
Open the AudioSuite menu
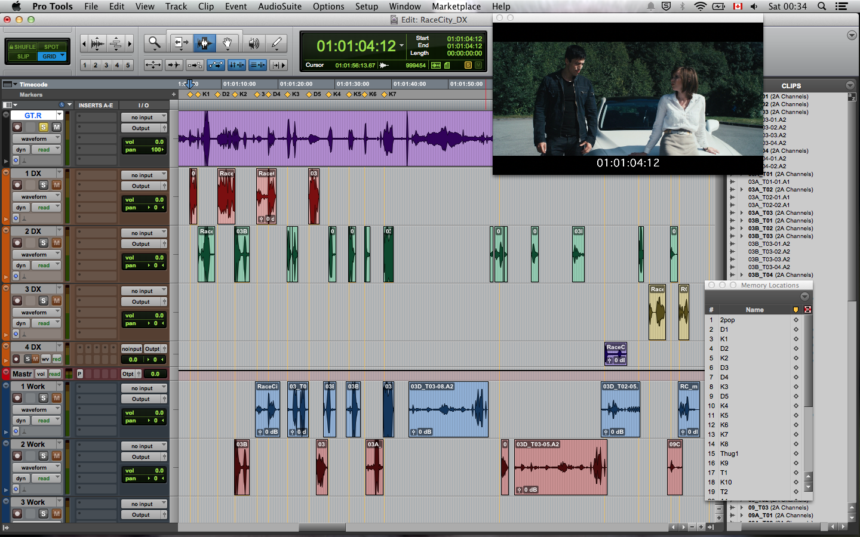click(279, 7)
